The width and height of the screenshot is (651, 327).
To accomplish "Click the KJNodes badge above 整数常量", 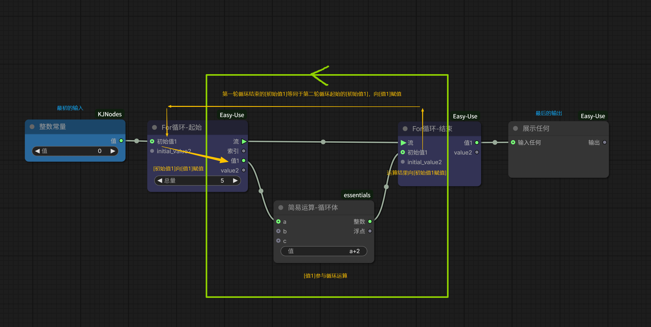I will tap(110, 114).
